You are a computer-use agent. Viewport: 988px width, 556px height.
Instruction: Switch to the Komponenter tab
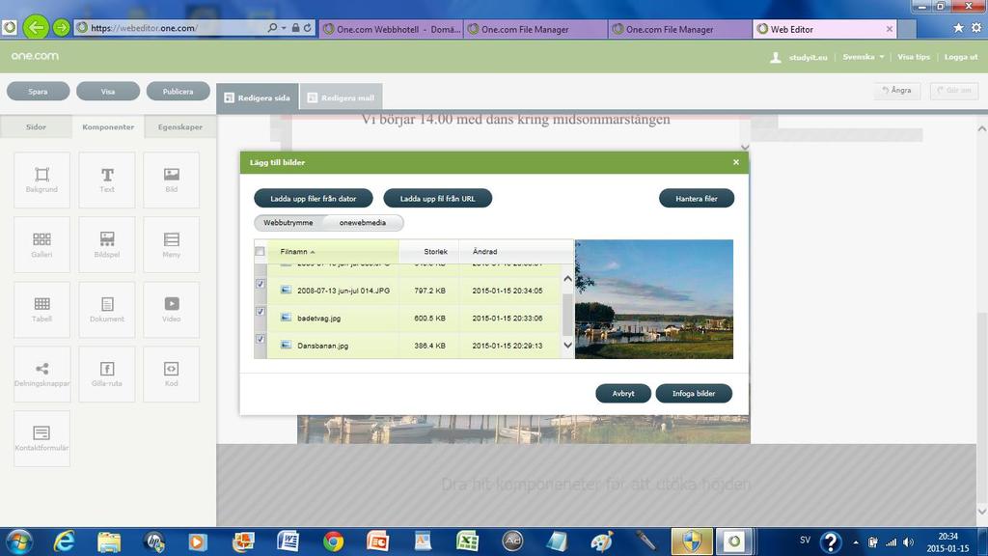108,126
